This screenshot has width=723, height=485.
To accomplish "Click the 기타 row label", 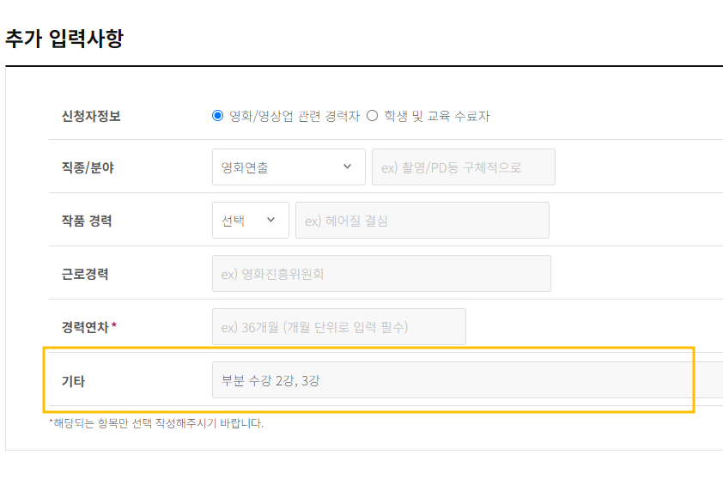I will click(x=73, y=381).
